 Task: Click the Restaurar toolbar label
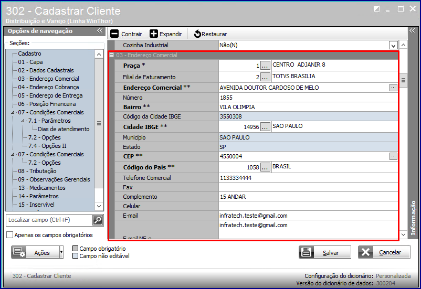214,34
